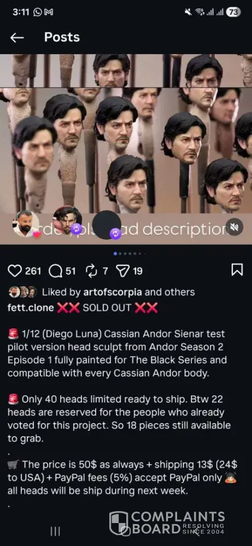252x546 pixels.
Task: Save the post with the bookmark icon
Action: click(x=237, y=270)
